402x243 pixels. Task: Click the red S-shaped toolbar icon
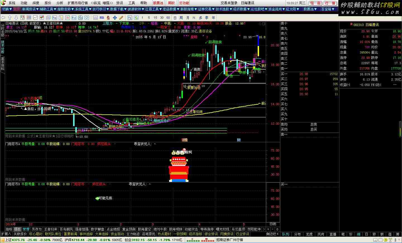point(108,18)
